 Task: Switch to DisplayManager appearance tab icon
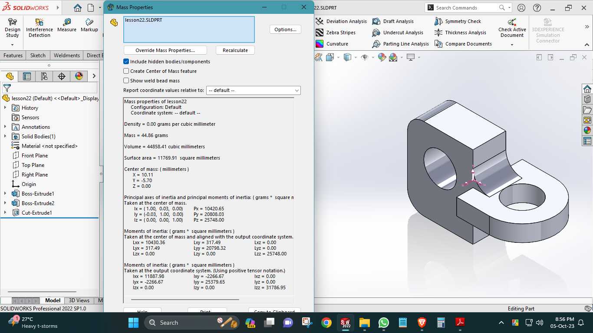pyautogui.click(x=79, y=76)
